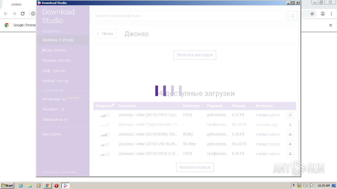Click rutracker.org source link
Viewport: 337px width, 189px height.
coord(266,125)
